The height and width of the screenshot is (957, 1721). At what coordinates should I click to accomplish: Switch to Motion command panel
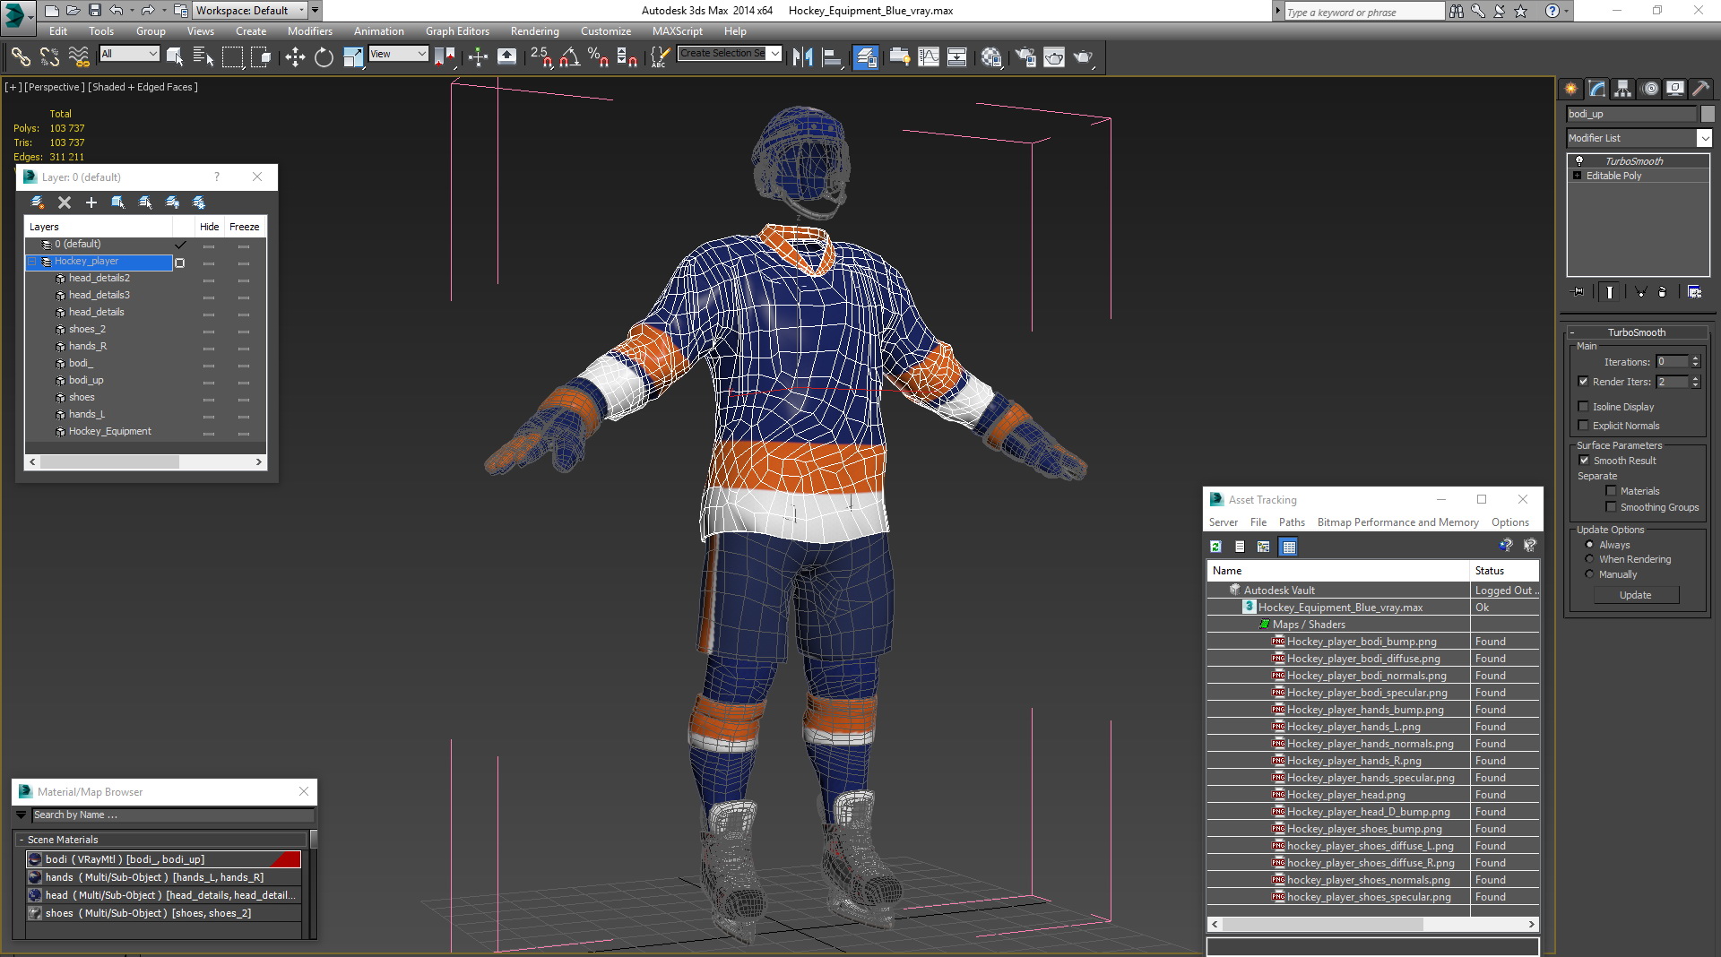point(1649,89)
